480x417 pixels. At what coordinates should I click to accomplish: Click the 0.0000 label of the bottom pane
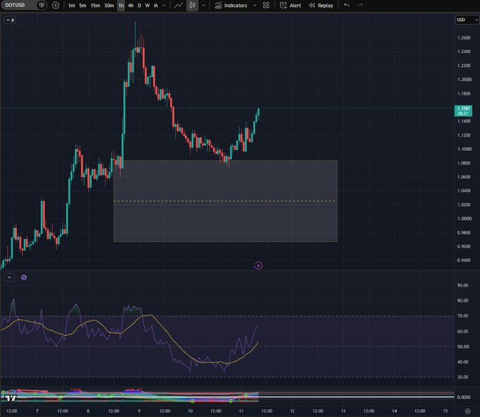464,397
